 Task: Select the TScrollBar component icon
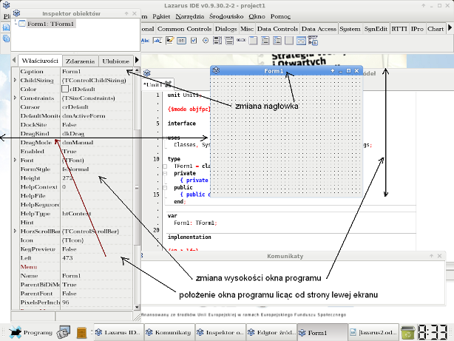tap(241, 41)
